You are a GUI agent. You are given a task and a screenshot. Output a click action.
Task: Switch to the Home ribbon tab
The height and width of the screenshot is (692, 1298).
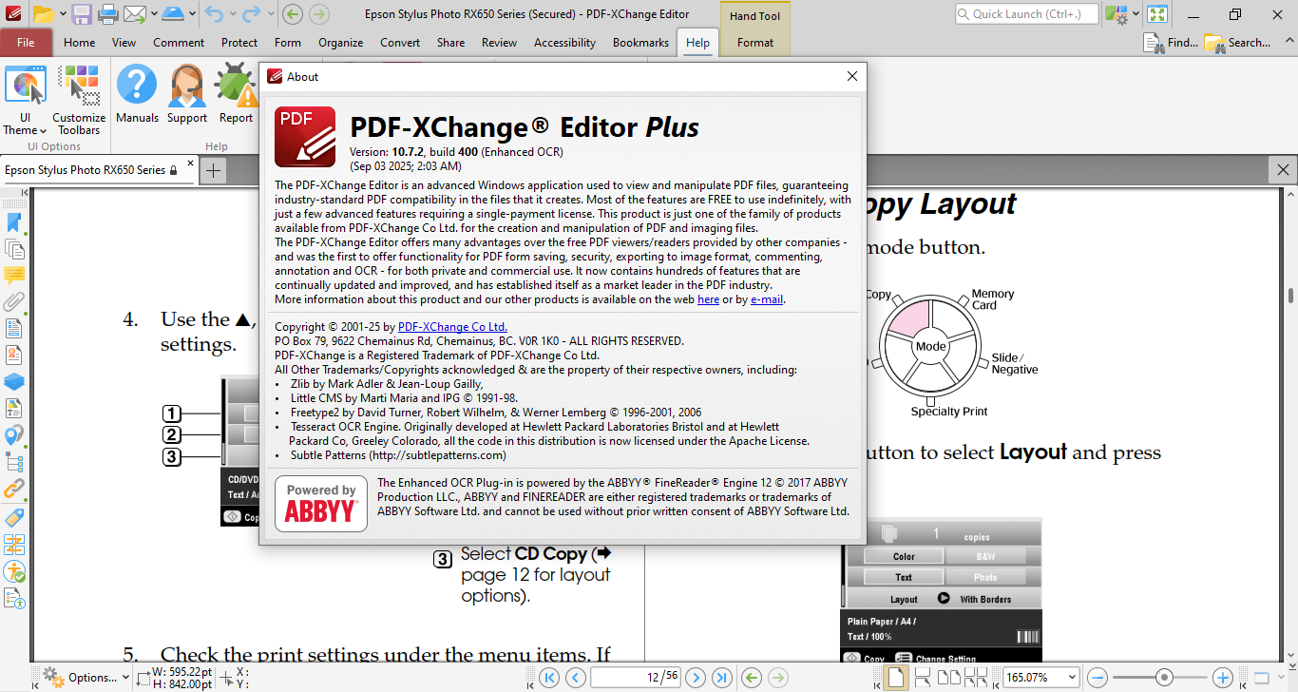(x=79, y=42)
